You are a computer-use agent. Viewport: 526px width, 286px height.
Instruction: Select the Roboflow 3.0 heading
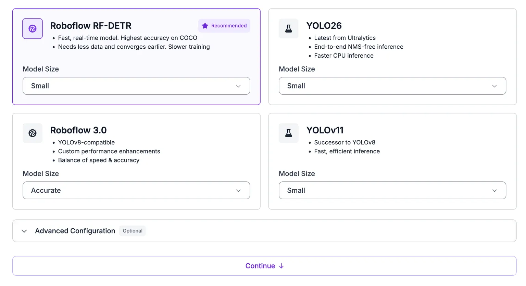click(78, 130)
